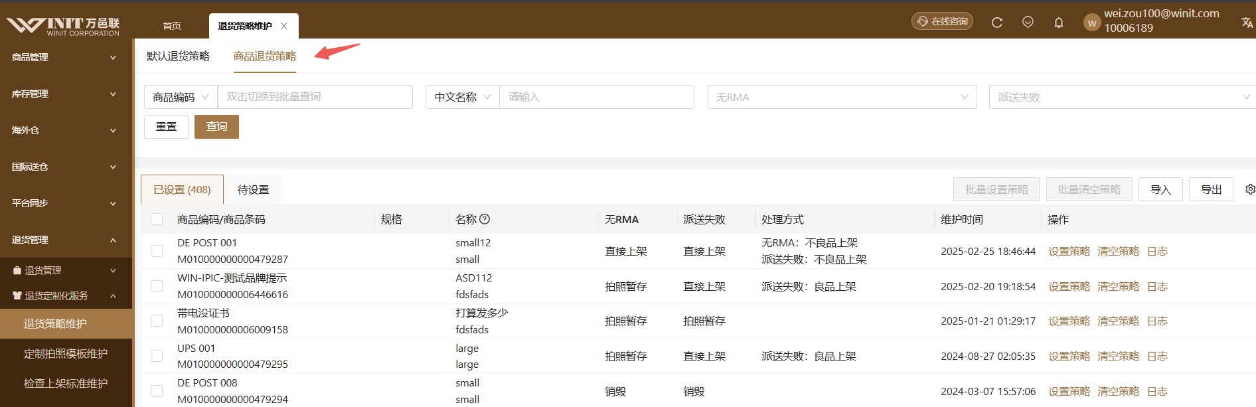Switch to the 已设置 (408) tab
The height and width of the screenshot is (407, 1256).
point(182,190)
